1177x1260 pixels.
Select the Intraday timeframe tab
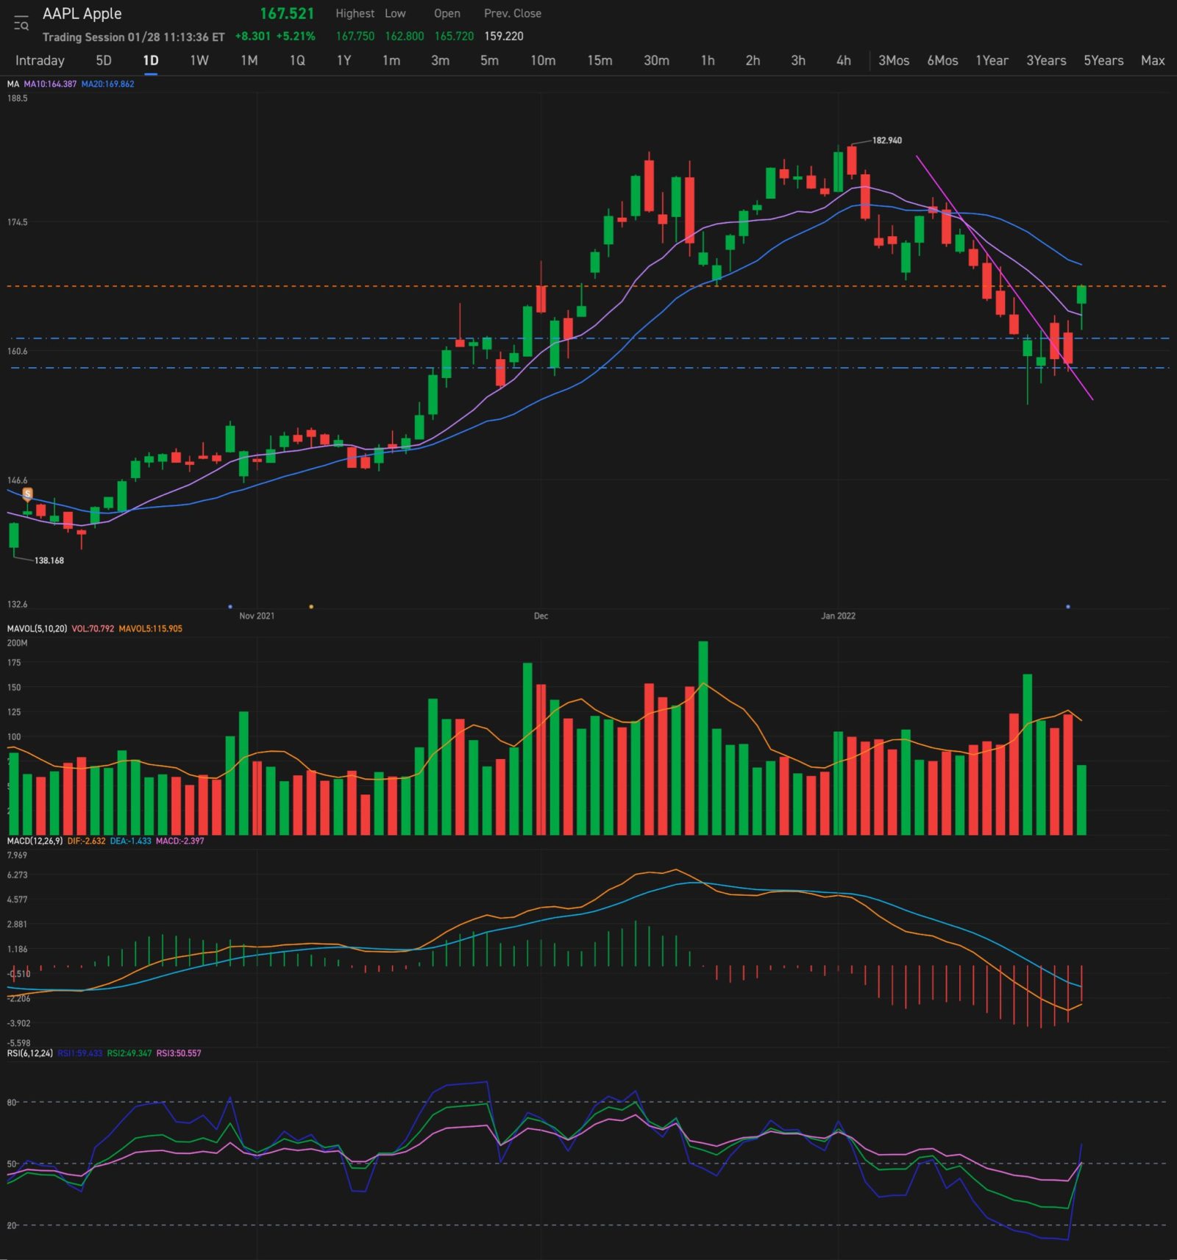[x=40, y=60]
